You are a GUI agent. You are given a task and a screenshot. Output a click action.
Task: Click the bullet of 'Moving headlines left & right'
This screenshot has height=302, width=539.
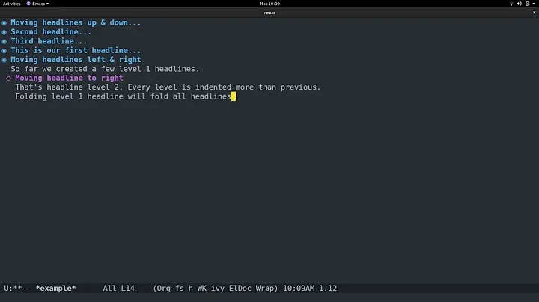pos(4,60)
